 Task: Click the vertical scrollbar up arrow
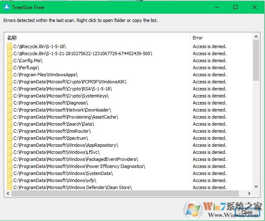[x=256, y=36]
